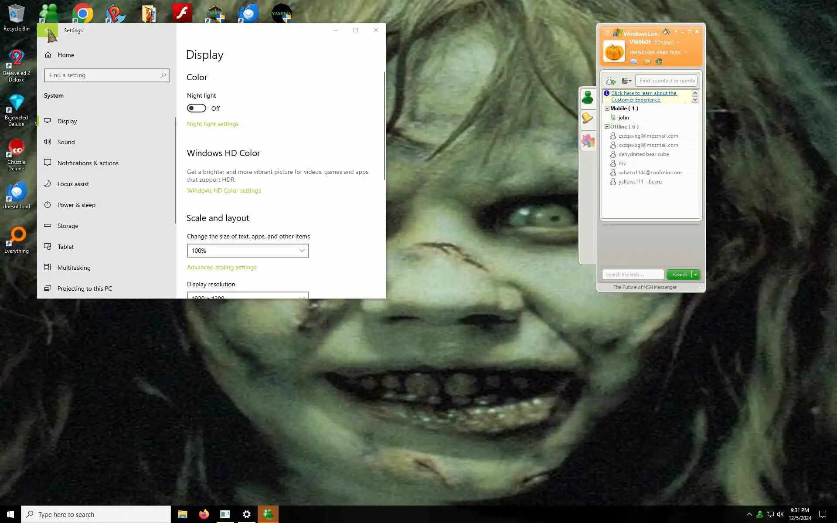Click the paintbrush color scheme icon

pyautogui.click(x=666, y=31)
